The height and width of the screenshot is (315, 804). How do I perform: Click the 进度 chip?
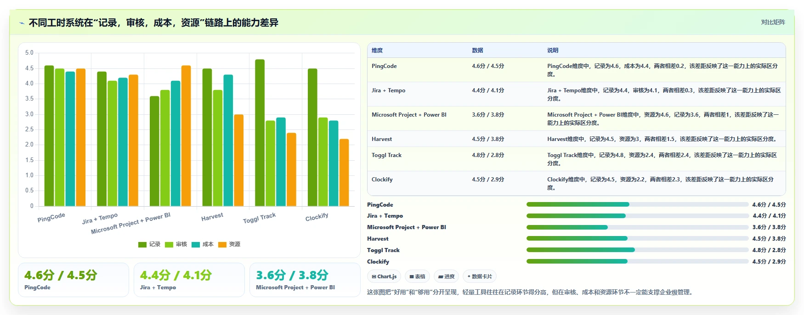coord(446,276)
